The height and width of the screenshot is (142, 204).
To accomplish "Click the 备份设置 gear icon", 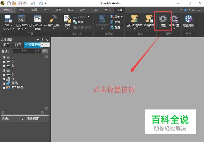I will 174,19.
